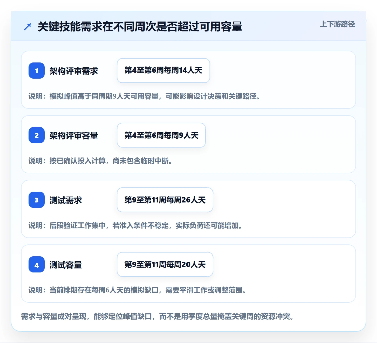
Task: Click the note starting 说明：模拟峰值高于同周期9人天
Action: click(144, 96)
